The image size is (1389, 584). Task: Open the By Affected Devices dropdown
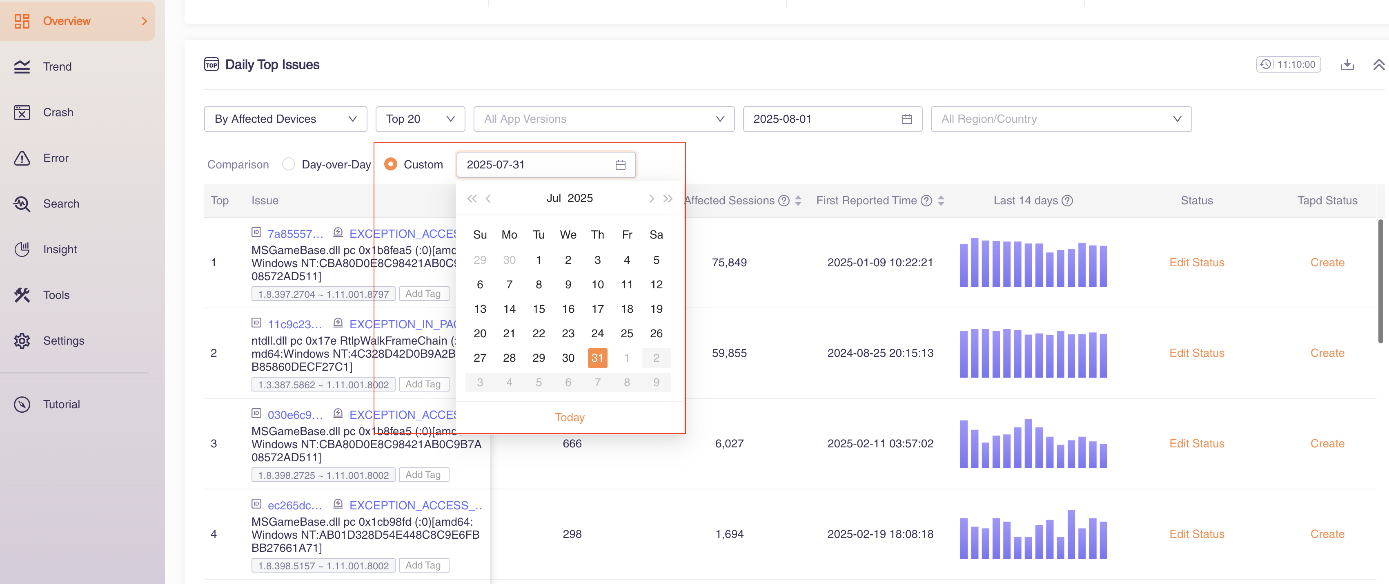tap(285, 119)
